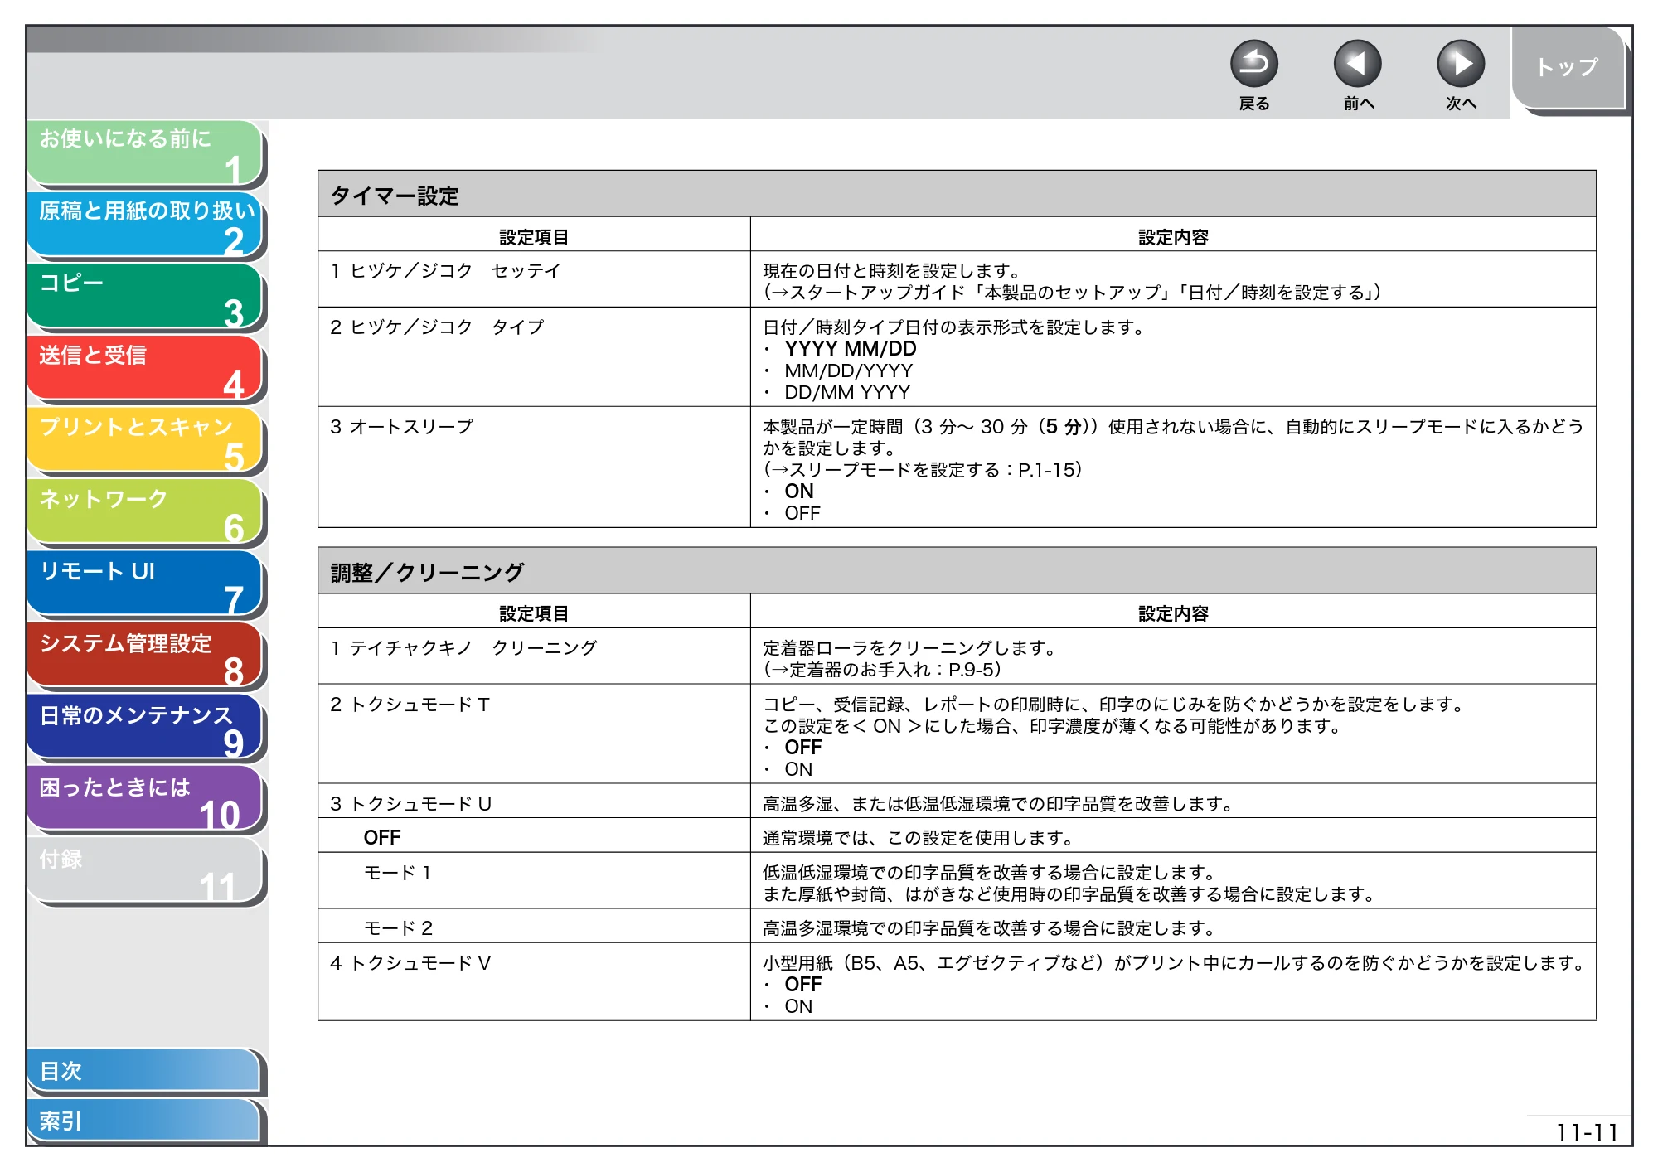Viewport: 1658px width, 1172px height.
Task: Select chapter 4 送信と受信 tab
Action: 145,368
